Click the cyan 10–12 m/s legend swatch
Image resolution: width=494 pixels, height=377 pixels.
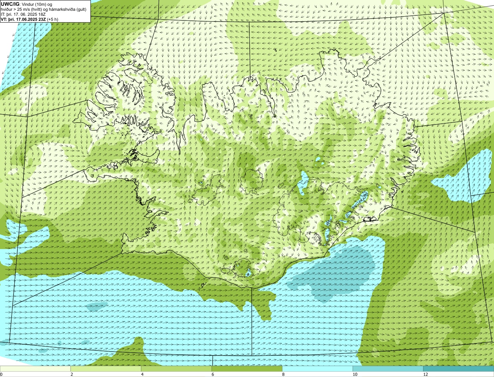click(x=388, y=369)
